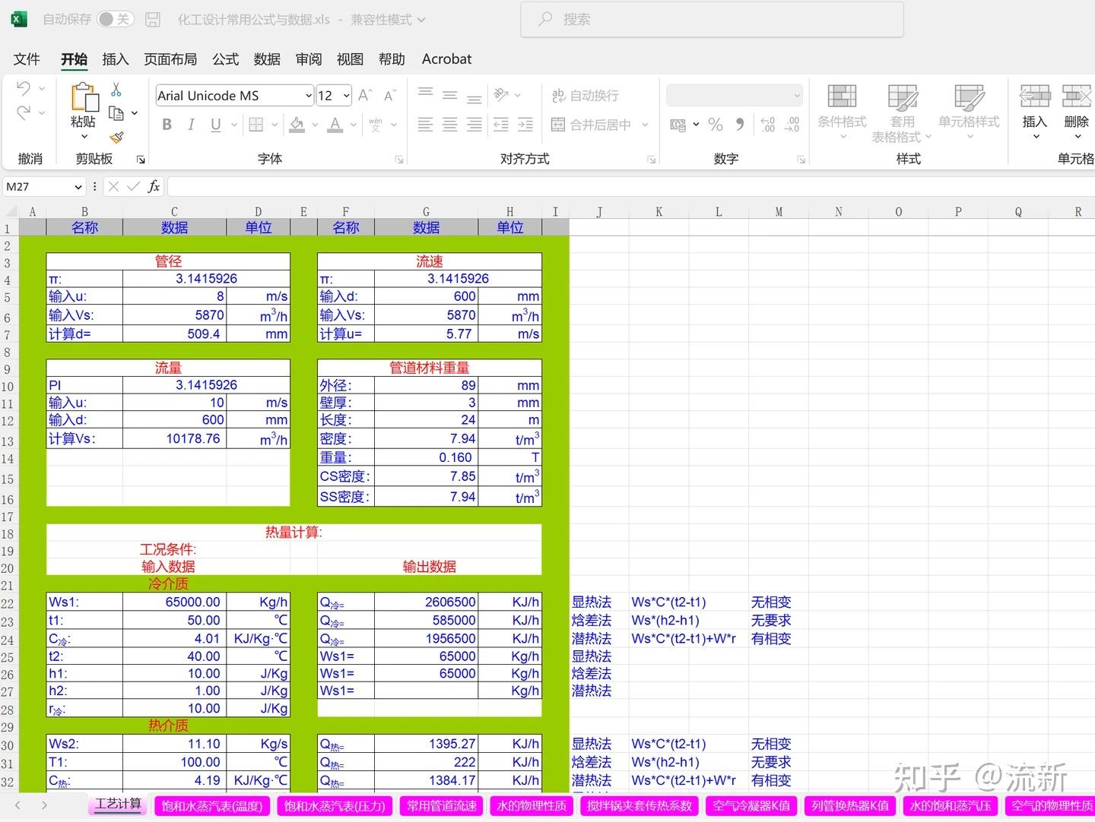Open font settings dialog launcher
Screen dimensions: 1095x822
pos(399,160)
